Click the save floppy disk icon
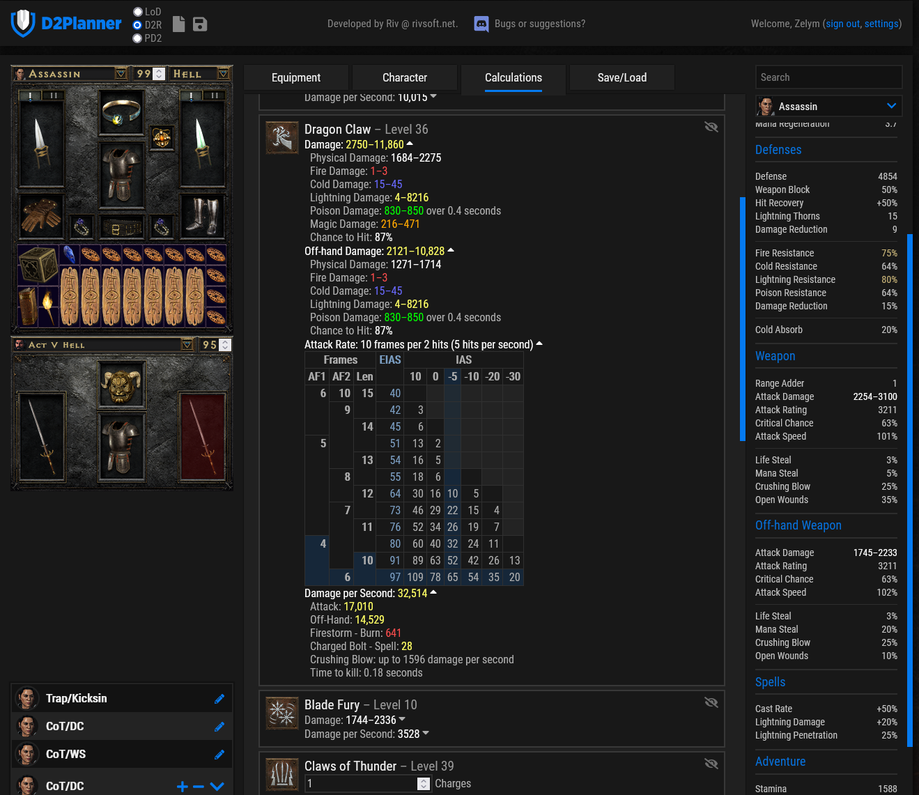The width and height of the screenshot is (919, 795). pyautogui.click(x=200, y=24)
